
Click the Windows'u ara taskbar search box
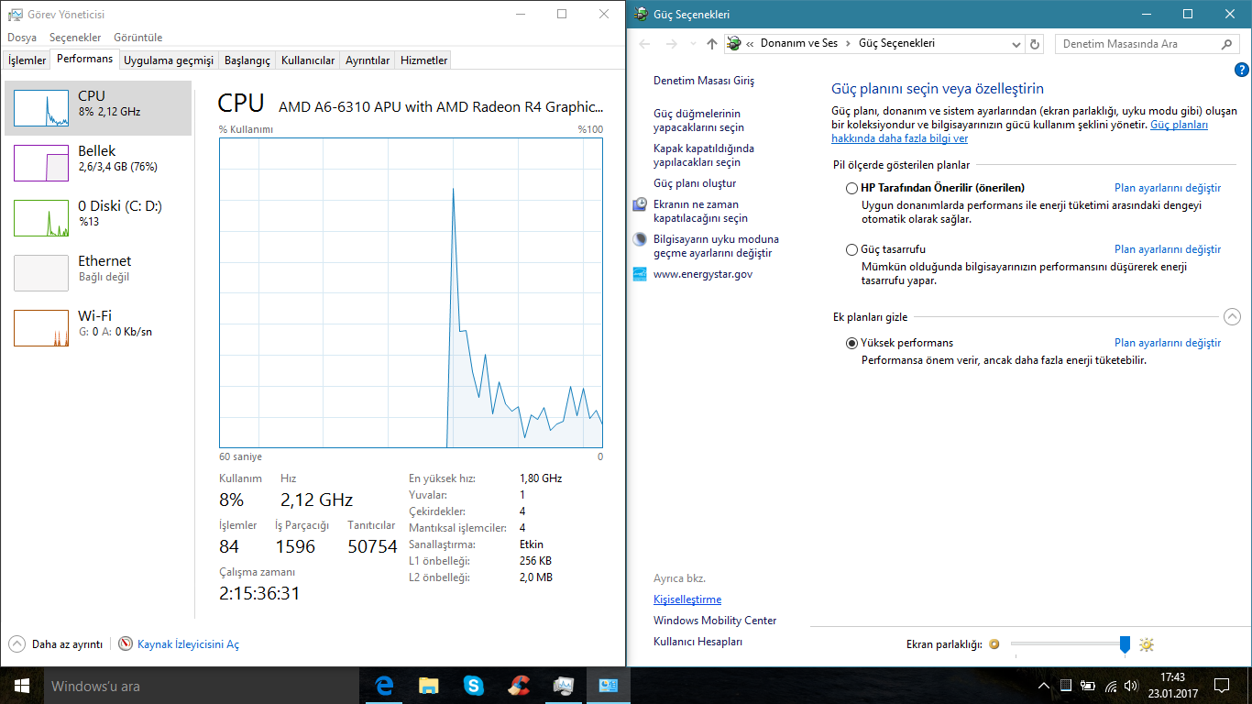tap(202, 686)
